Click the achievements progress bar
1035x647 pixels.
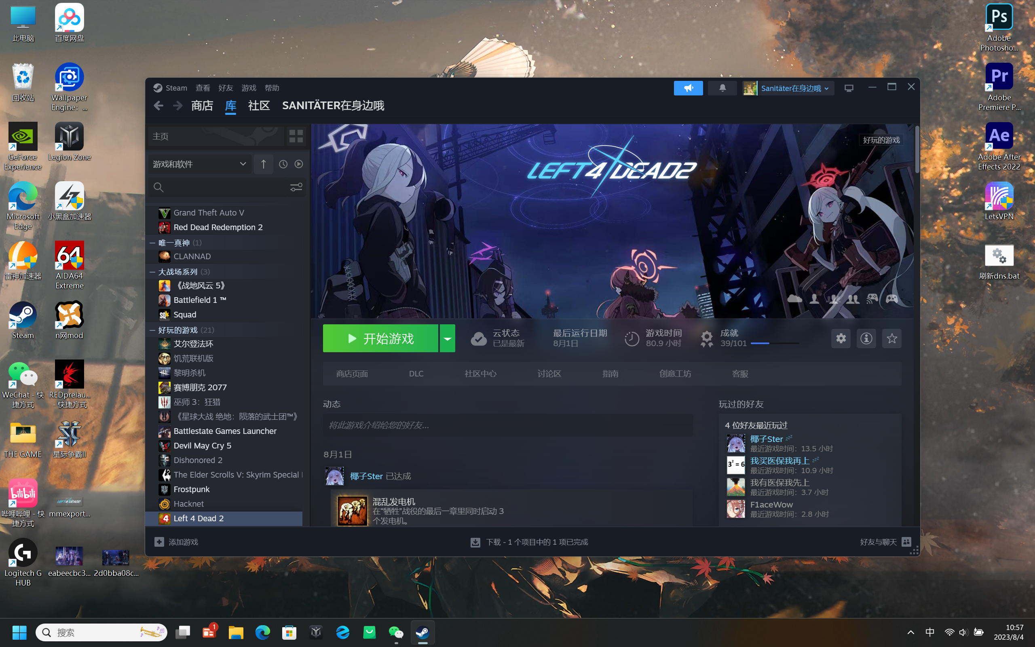[775, 343]
